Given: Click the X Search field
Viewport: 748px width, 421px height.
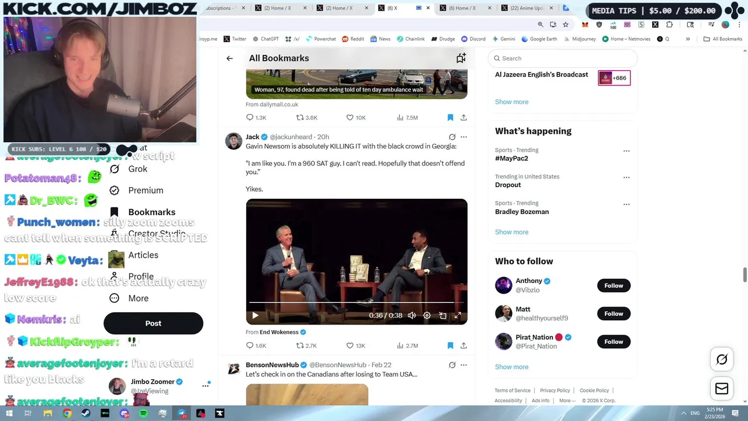Looking at the screenshot, I should click(562, 58).
